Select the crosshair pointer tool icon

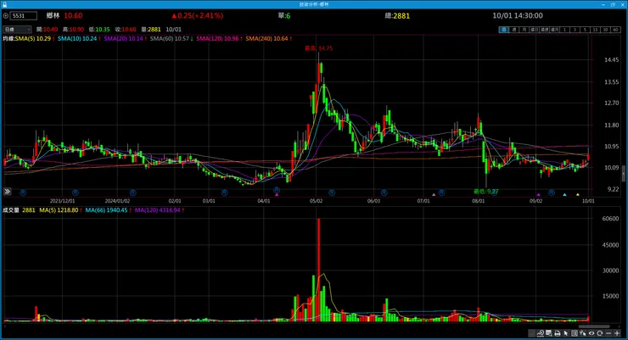point(583,333)
